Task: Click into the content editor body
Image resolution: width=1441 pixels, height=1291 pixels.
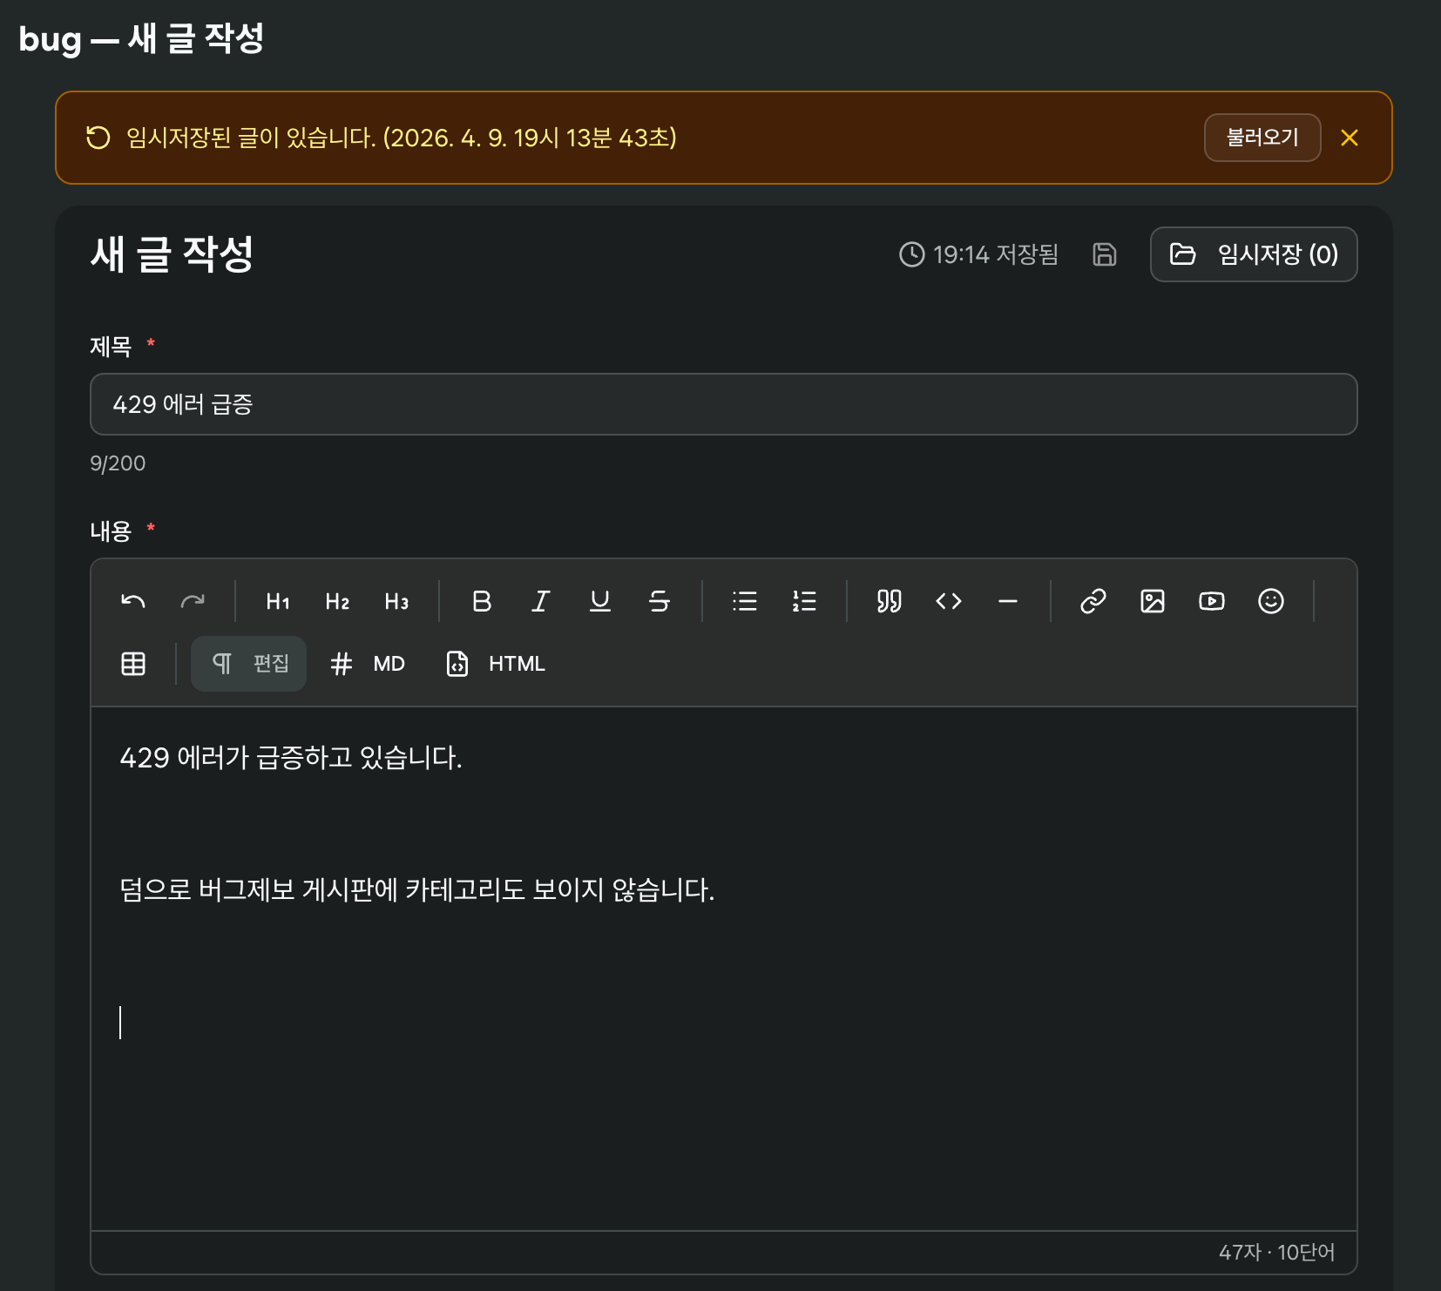Action: click(x=724, y=969)
